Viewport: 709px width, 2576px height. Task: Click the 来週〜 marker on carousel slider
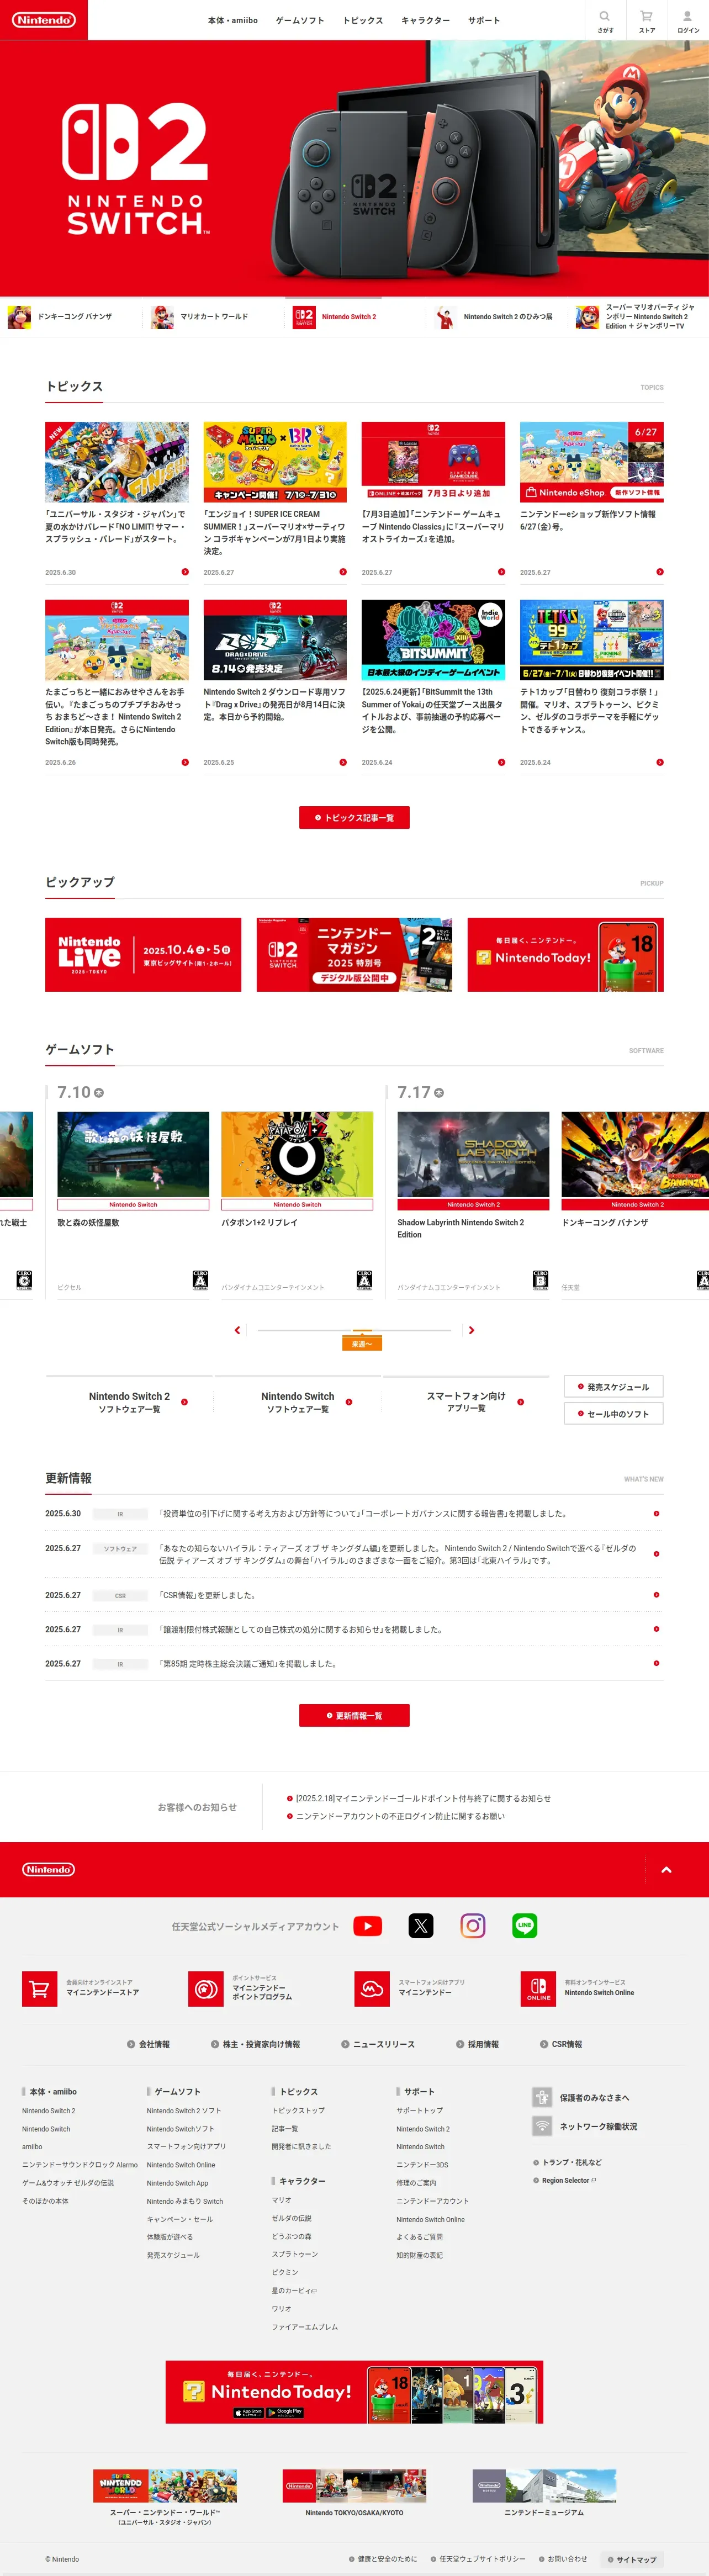click(361, 1343)
